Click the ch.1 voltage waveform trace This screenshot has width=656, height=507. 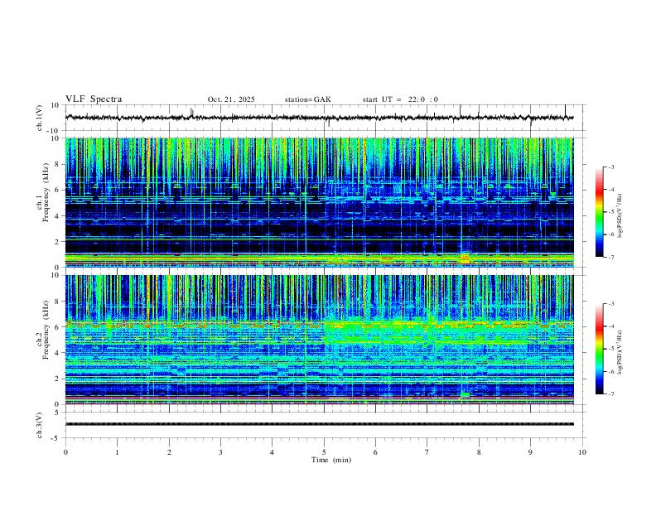tap(319, 118)
